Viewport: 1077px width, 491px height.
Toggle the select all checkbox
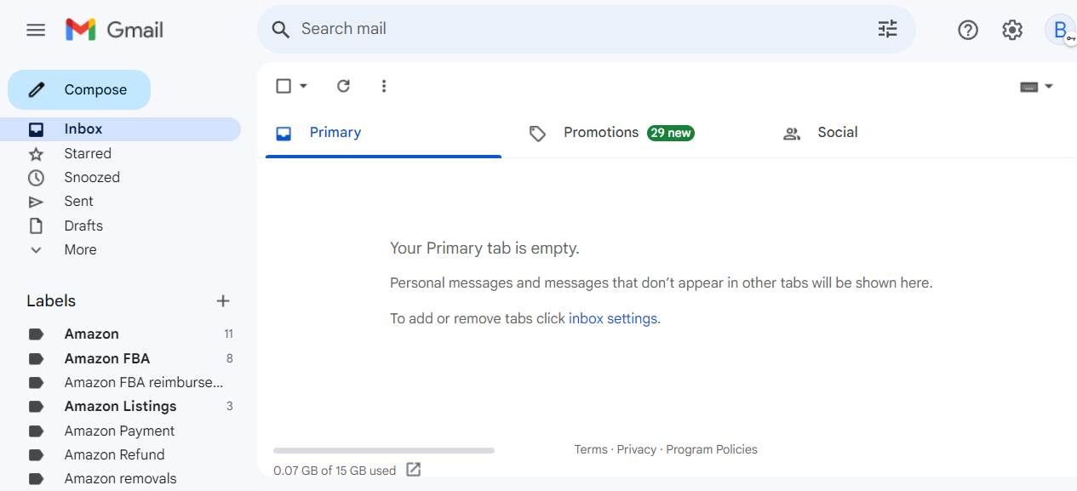point(284,86)
